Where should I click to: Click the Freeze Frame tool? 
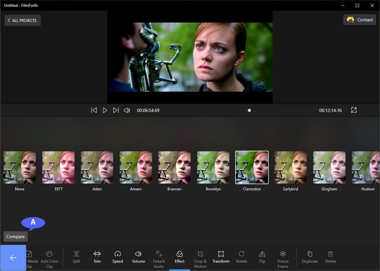pos(283,260)
